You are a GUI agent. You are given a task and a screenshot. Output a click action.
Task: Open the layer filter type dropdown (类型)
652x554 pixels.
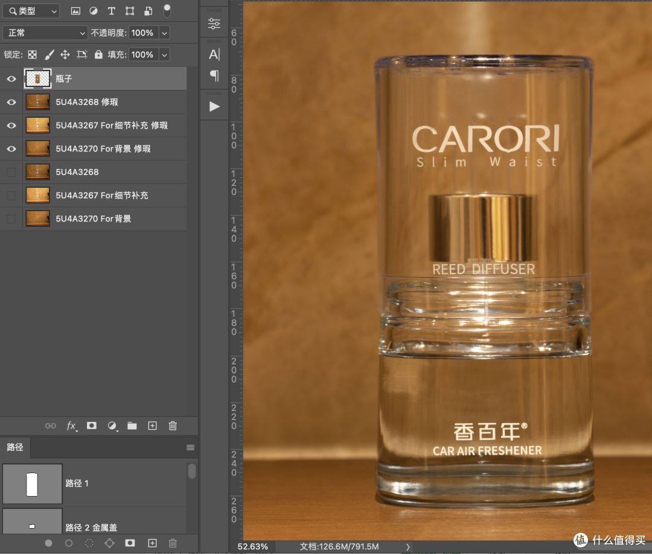[x=31, y=11]
